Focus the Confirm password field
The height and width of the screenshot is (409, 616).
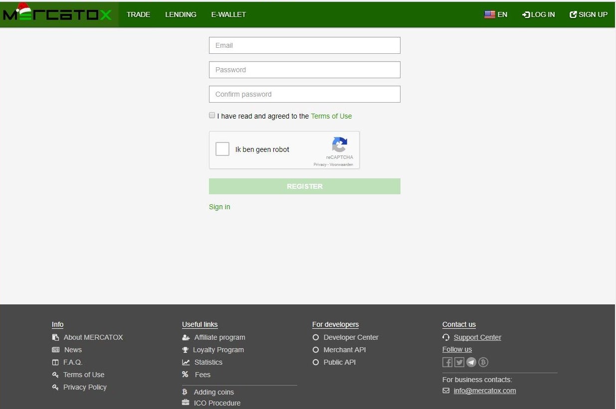coord(304,94)
